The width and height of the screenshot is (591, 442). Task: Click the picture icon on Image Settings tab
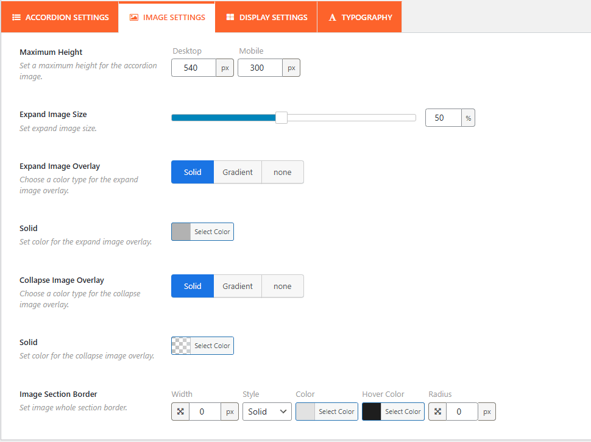point(134,18)
